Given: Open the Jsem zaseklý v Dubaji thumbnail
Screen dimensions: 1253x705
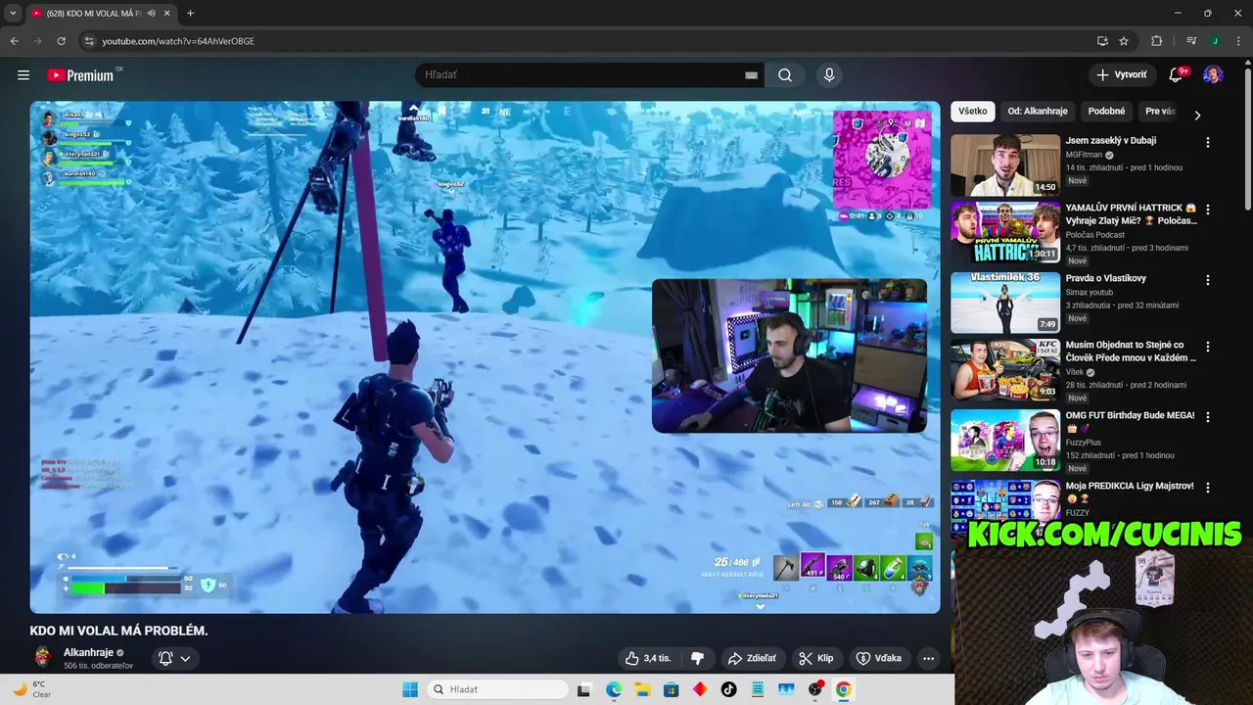Looking at the screenshot, I should [1005, 165].
